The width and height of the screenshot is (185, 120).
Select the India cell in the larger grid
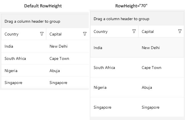98,48
